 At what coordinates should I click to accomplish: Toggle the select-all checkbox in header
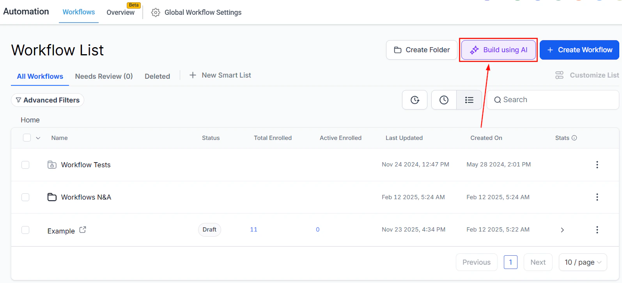point(27,138)
